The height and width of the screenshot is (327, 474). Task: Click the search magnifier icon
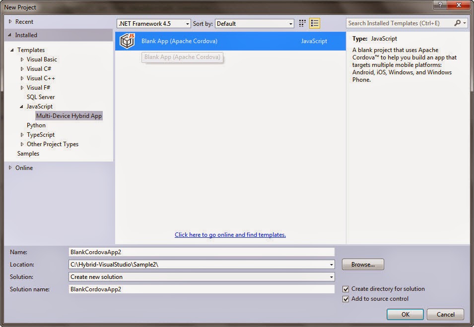click(458, 23)
